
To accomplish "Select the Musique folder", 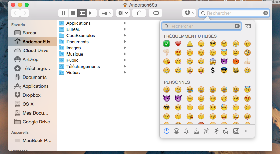I will pyautogui.click(x=92, y=54).
